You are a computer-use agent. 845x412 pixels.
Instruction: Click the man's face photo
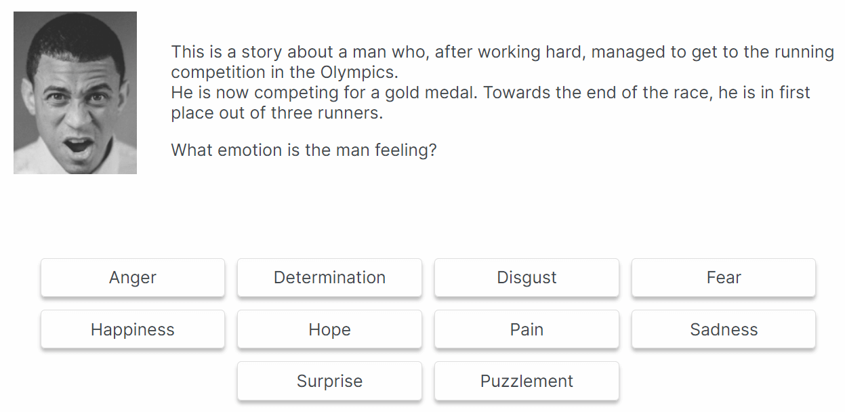point(75,93)
